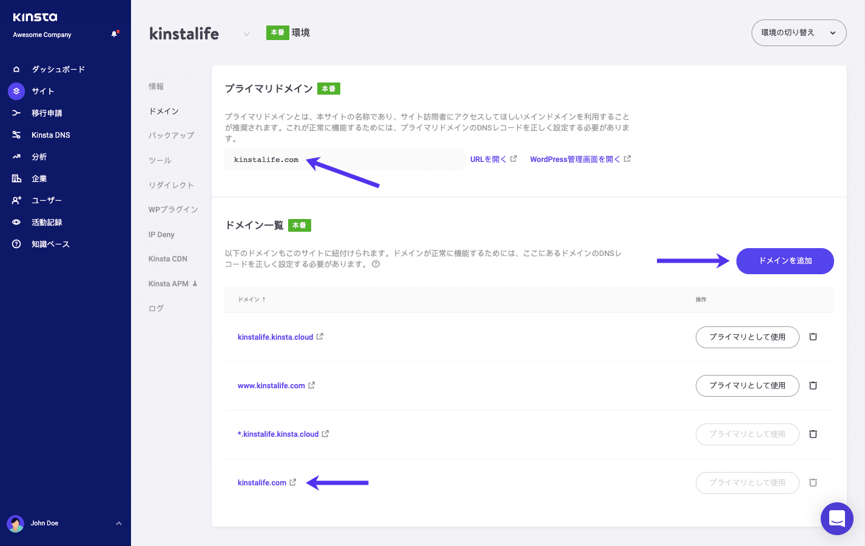
Task: Open WordPress admin via WordPress管理画面を開く link
Action: tap(576, 158)
